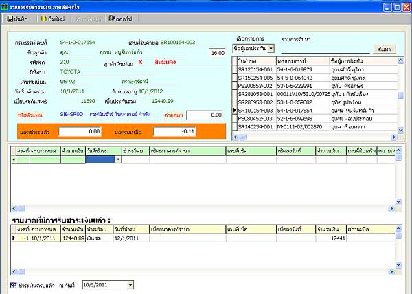Click the รายการค้นหา search text field

[325, 49]
